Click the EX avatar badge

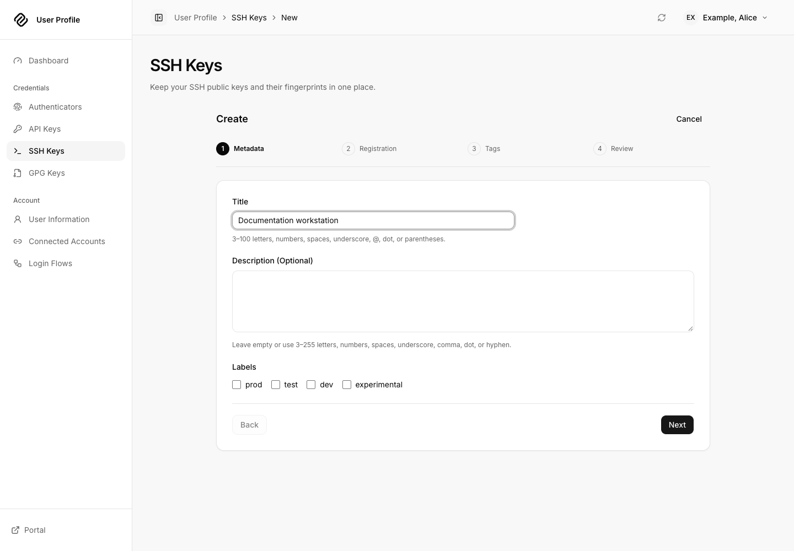click(690, 18)
